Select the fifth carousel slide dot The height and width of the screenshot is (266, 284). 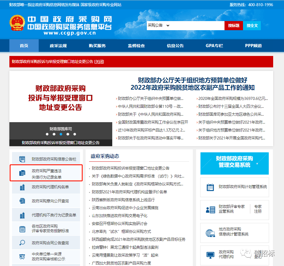[x=75, y=134]
